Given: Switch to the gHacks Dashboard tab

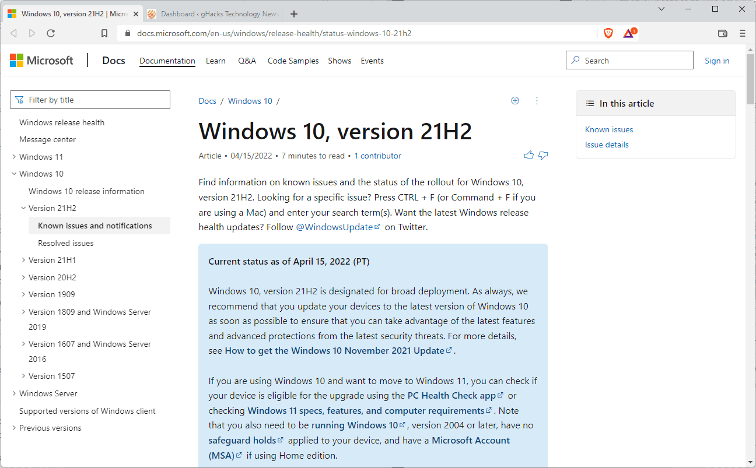Looking at the screenshot, I should pos(213,14).
